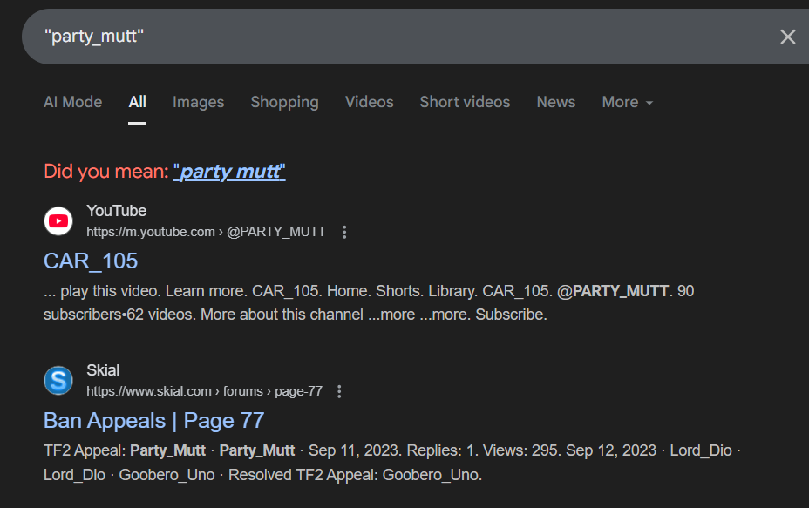Switch to AI Mode tab
Image resolution: width=809 pixels, height=508 pixels.
[72, 102]
